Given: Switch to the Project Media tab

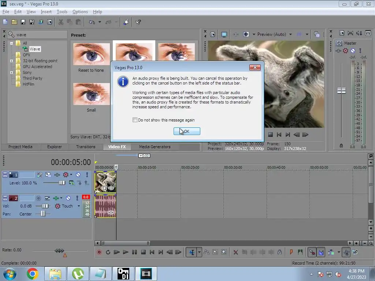Looking at the screenshot, I should [x=21, y=147].
